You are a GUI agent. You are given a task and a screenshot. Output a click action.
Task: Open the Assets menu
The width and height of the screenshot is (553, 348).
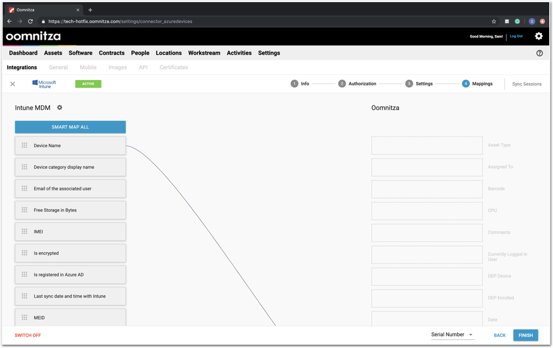click(53, 53)
